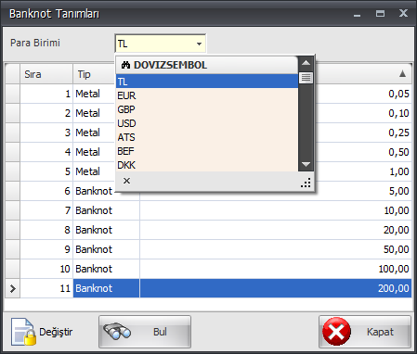This screenshot has width=417, height=354.
Task: Click the scroll down arrow in currency list
Action: [x=306, y=164]
